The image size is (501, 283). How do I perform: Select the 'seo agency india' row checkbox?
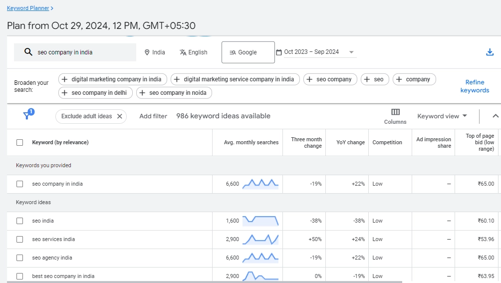click(x=20, y=258)
